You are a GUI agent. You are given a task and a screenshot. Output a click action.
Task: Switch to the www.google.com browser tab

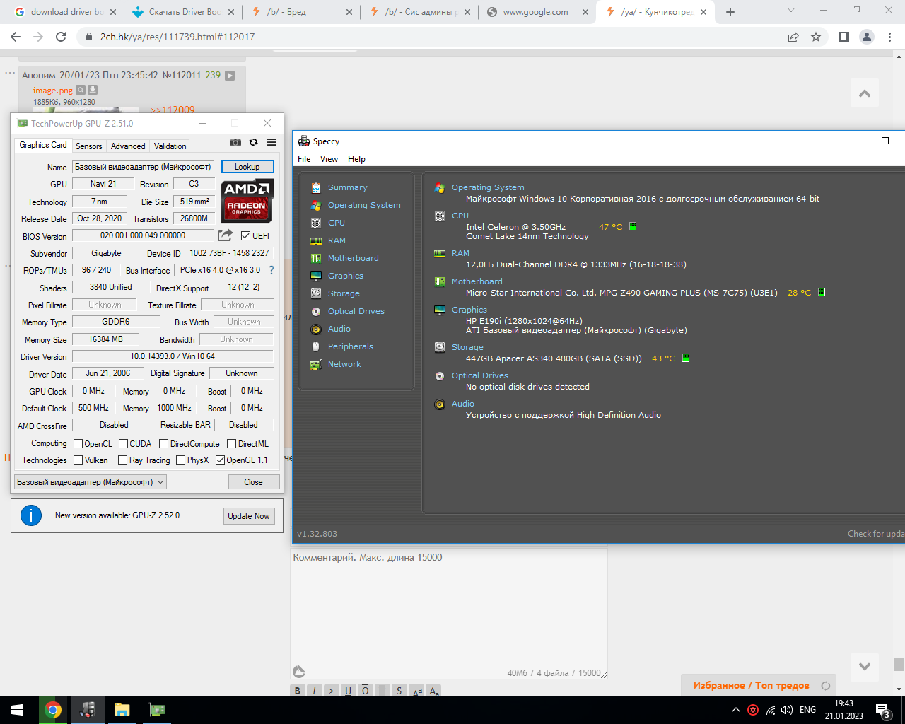point(536,12)
